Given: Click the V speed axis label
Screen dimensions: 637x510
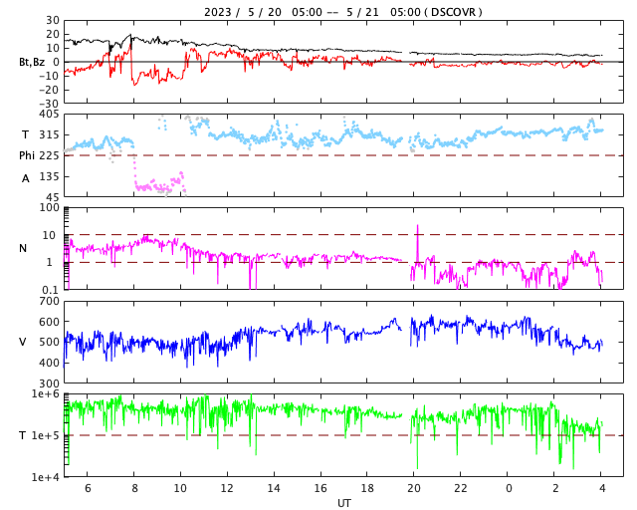Looking at the screenshot, I should 23,342.
